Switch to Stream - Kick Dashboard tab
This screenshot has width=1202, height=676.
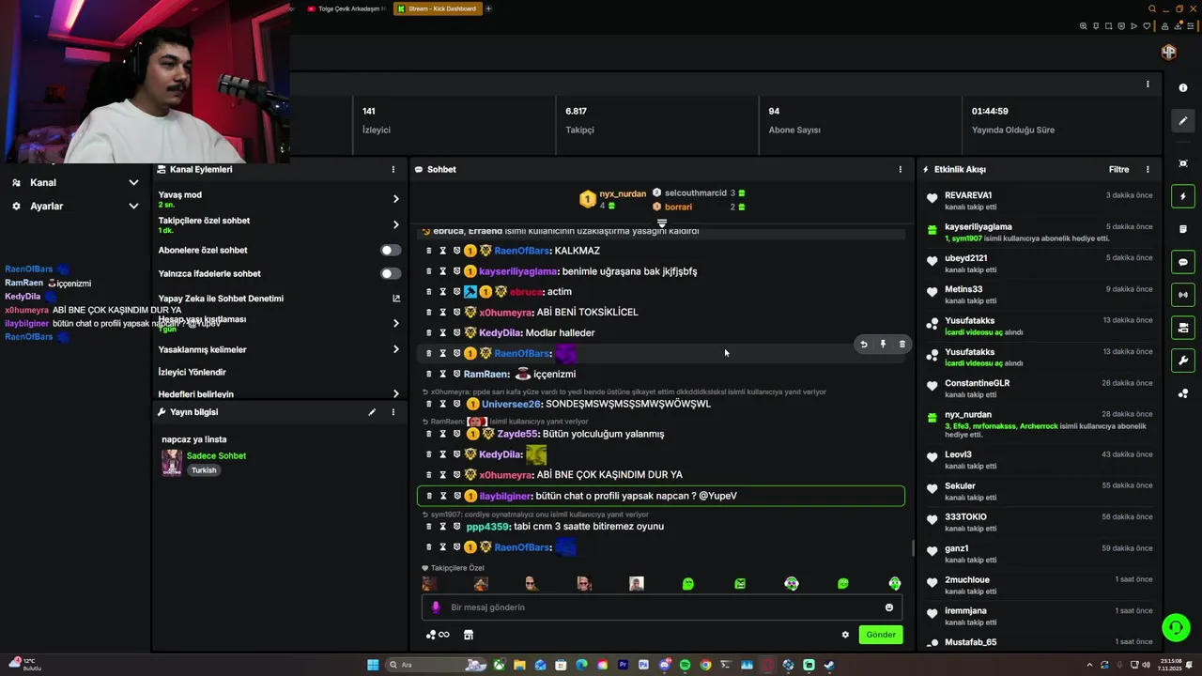click(437, 8)
